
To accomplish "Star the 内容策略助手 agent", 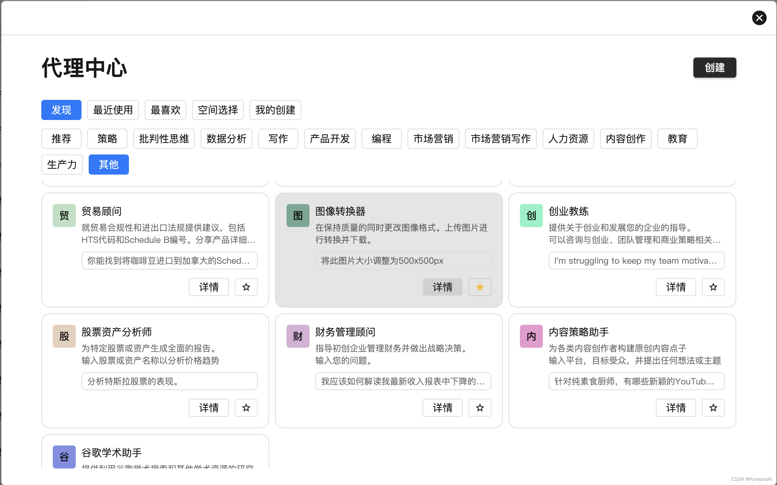I will click(x=713, y=408).
